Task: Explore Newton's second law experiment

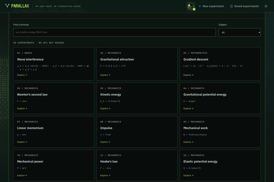Action: pyautogui.click(x=22, y=108)
